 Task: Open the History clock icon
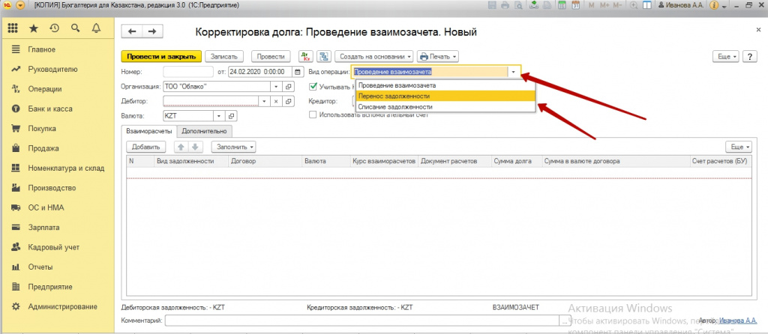click(x=54, y=29)
